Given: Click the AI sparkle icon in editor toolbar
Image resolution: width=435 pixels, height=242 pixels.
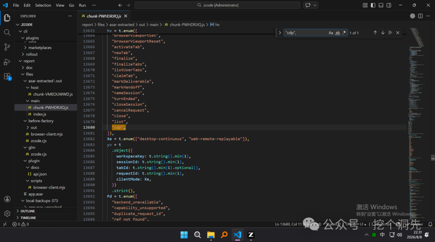Looking at the screenshot, I should pos(412,16).
